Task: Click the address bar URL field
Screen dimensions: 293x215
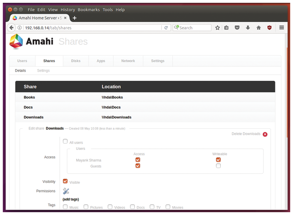Action: (x=92, y=28)
